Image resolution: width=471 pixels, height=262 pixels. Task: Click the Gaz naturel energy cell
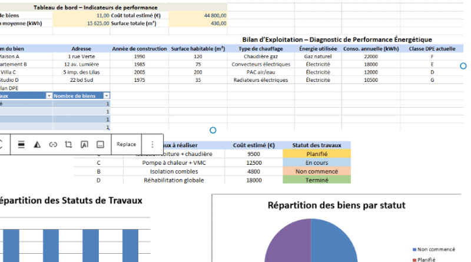(x=318, y=57)
